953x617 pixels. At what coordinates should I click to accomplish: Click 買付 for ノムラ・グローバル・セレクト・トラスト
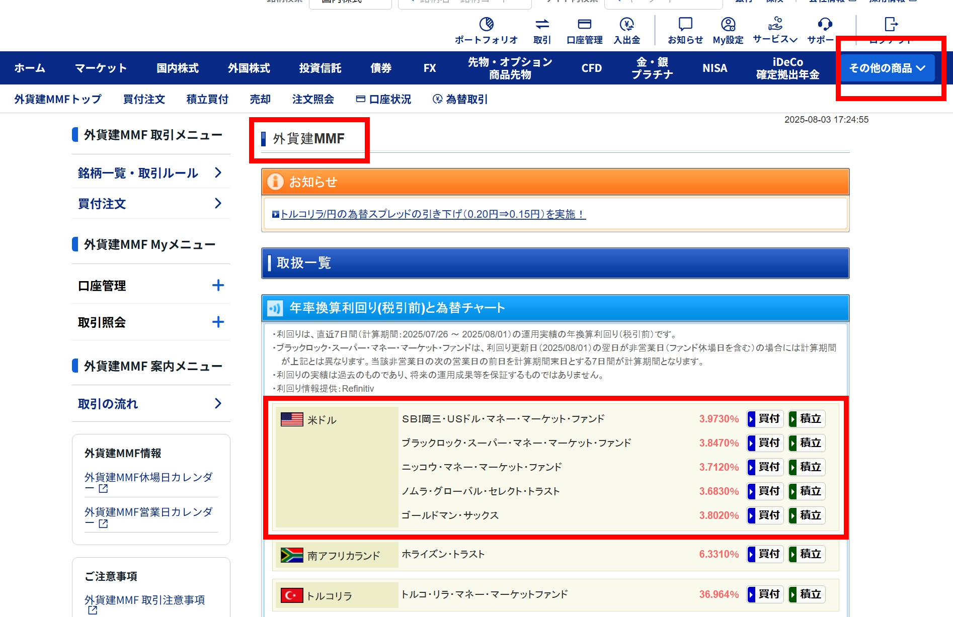click(765, 491)
